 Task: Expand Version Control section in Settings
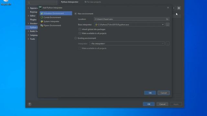coord(28,24)
